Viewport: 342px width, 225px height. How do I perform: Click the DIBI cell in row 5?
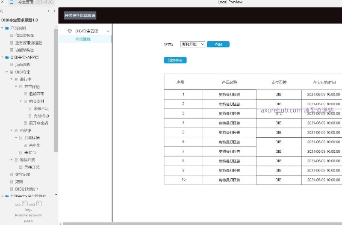click(x=279, y=133)
